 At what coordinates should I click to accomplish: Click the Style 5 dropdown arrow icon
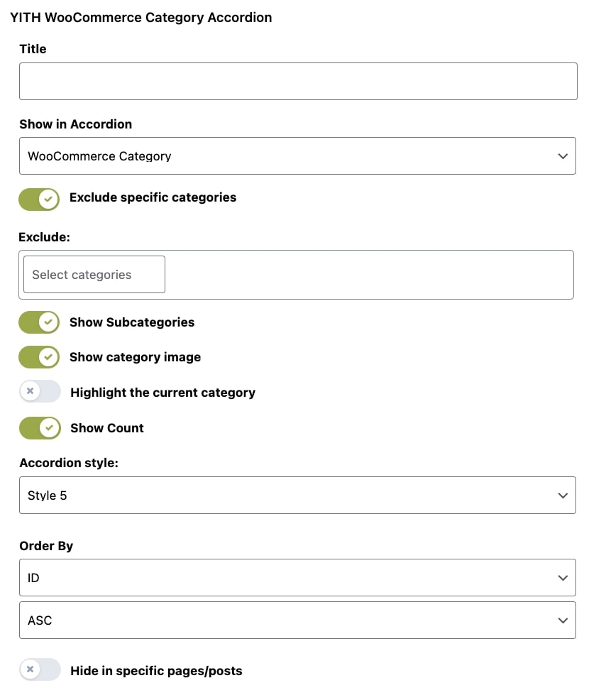tap(563, 496)
